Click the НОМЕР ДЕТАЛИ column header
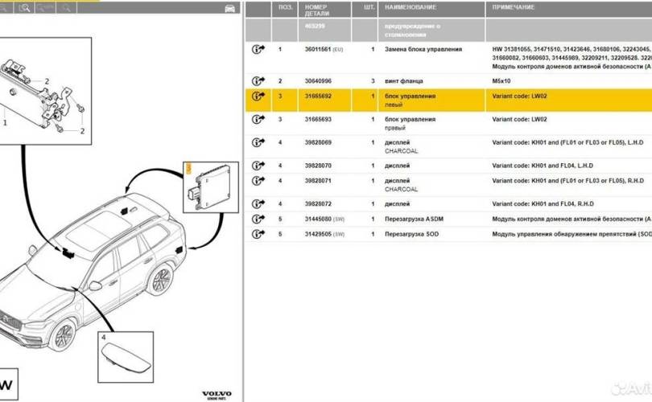The width and height of the screenshot is (652, 402). pos(316,10)
